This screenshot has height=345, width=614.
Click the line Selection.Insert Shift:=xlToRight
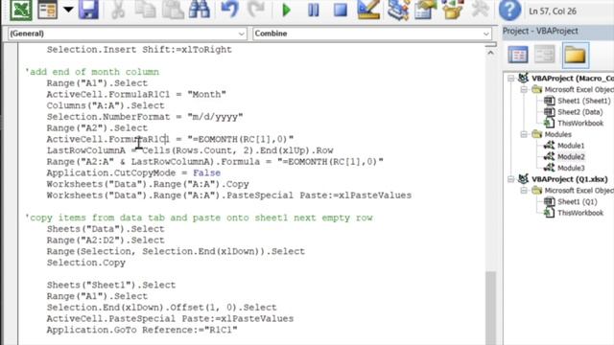[139, 50]
